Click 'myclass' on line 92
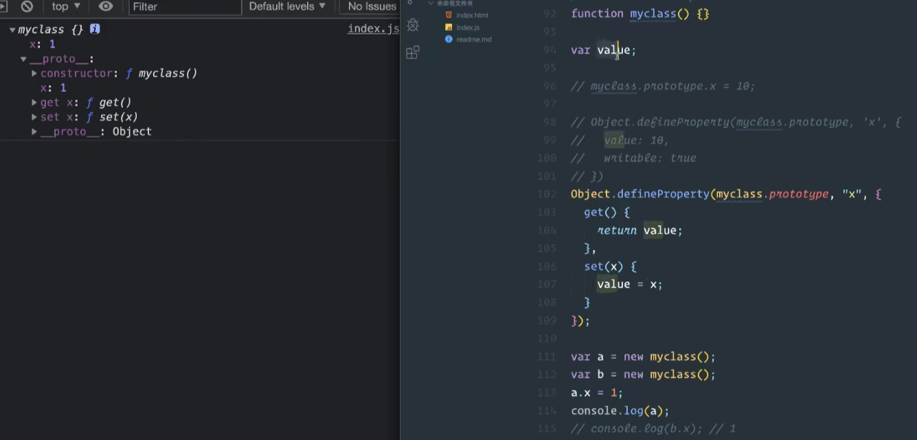This screenshot has width=917, height=440. [x=653, y=14]
